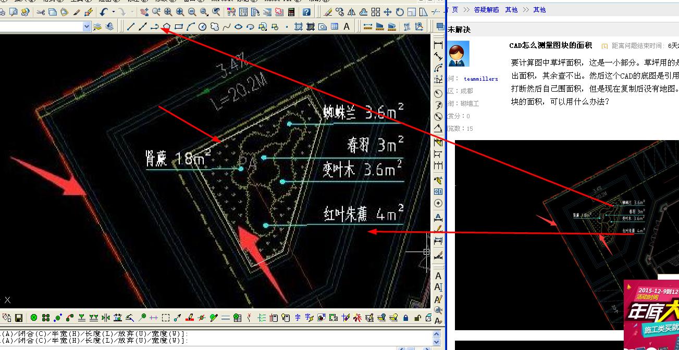
Task: Select the Multiline Text tool
Action: (x=347, y=27)
